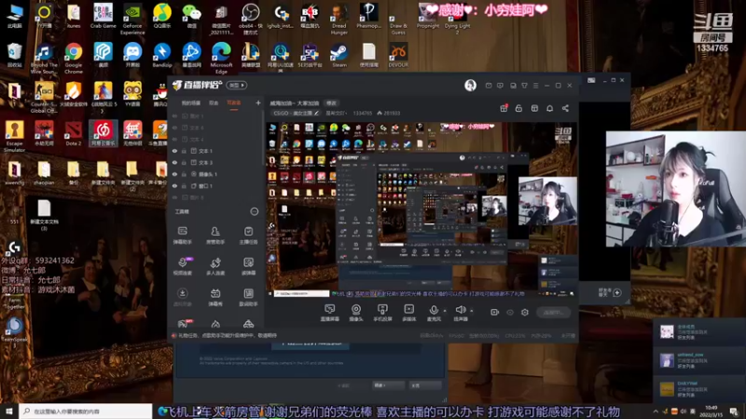Select the orange highlighted scene tab
The width and height of the screenshot is (746, 419).
(x=234, y=102)
